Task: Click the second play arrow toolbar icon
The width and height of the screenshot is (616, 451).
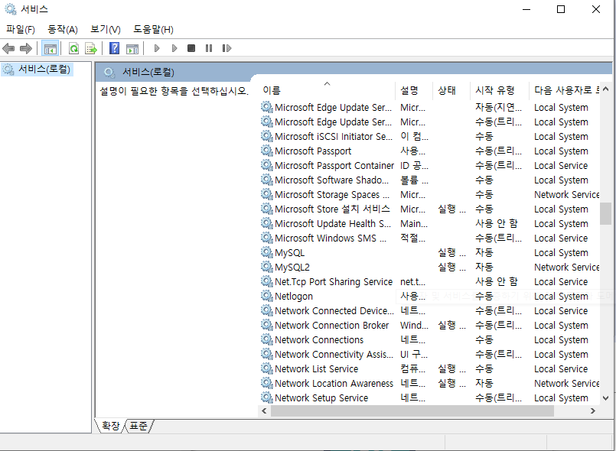Action: click(174, 48)
